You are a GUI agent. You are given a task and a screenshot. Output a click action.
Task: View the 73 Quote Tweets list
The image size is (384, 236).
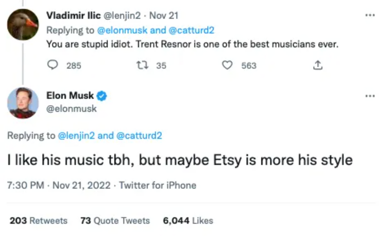coord(115,221)
